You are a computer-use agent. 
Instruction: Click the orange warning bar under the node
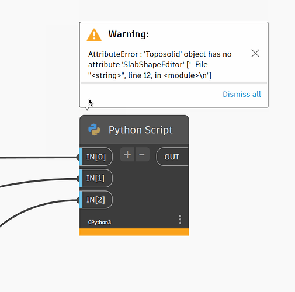coord(134,232)
